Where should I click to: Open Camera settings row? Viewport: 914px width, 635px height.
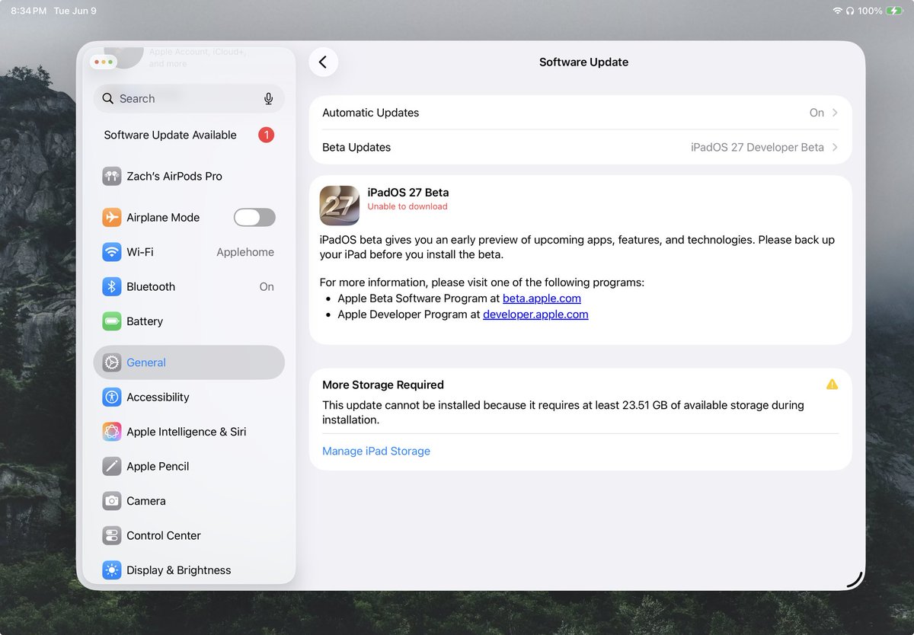pos(189,501)
